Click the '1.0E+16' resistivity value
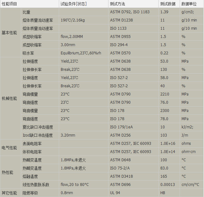The width and height of the screenshot is (204, 197). [169, 144]
